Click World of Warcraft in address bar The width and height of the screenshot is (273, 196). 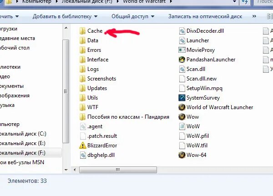(x=144, y=2)
